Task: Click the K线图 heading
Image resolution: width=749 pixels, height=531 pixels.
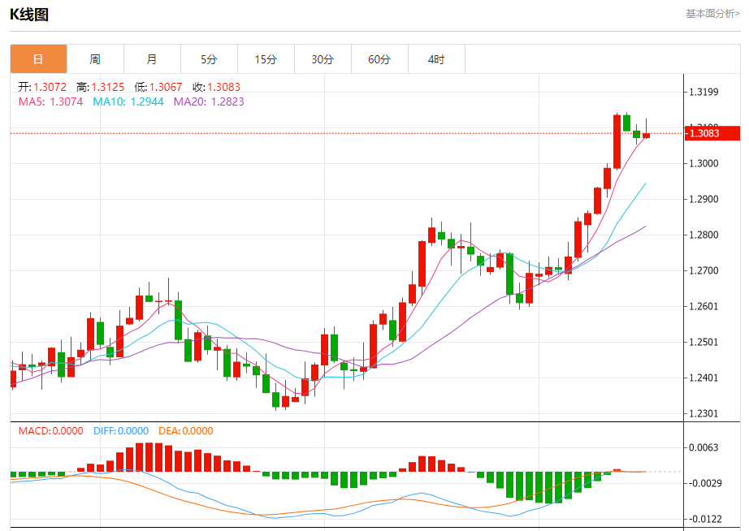Action: [29, 15]
